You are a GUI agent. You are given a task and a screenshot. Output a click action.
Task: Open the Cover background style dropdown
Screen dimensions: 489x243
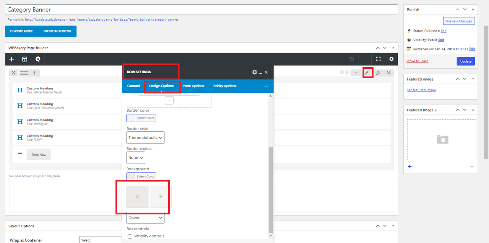[145, 218]
